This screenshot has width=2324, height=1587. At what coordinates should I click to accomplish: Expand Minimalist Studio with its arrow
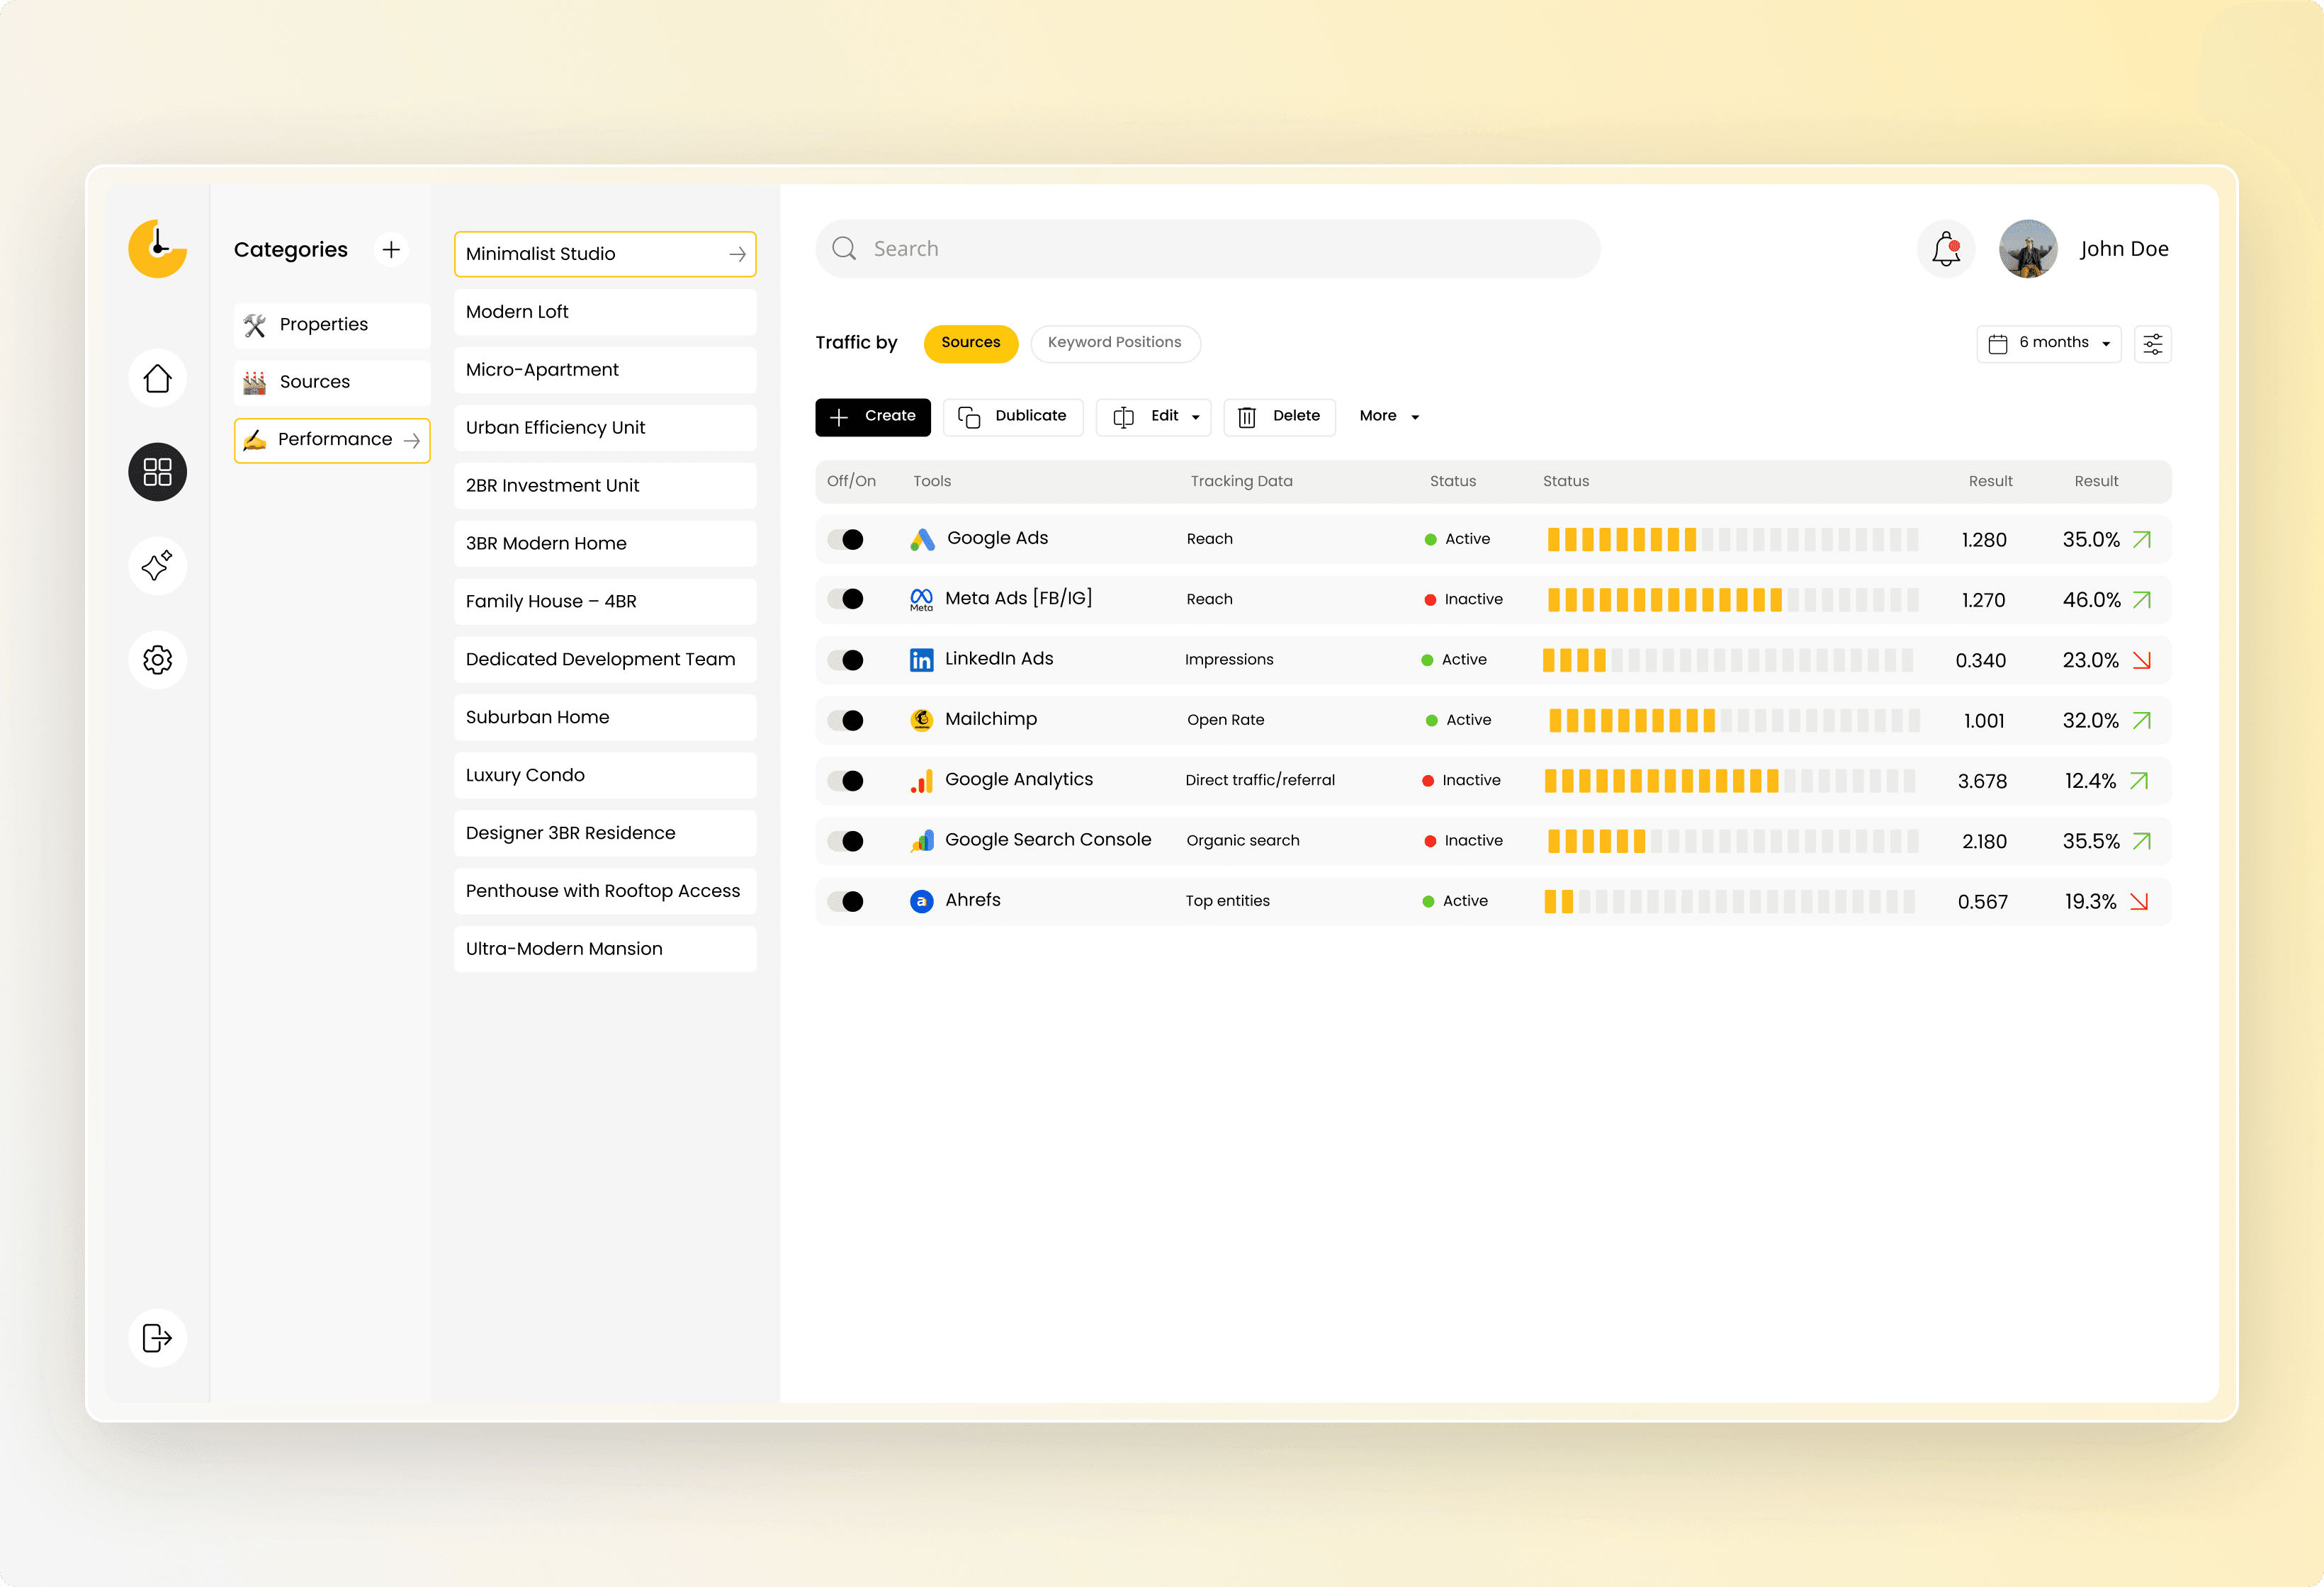737,254
